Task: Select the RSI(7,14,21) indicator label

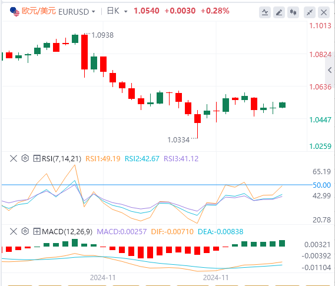Action: point(62,159)
